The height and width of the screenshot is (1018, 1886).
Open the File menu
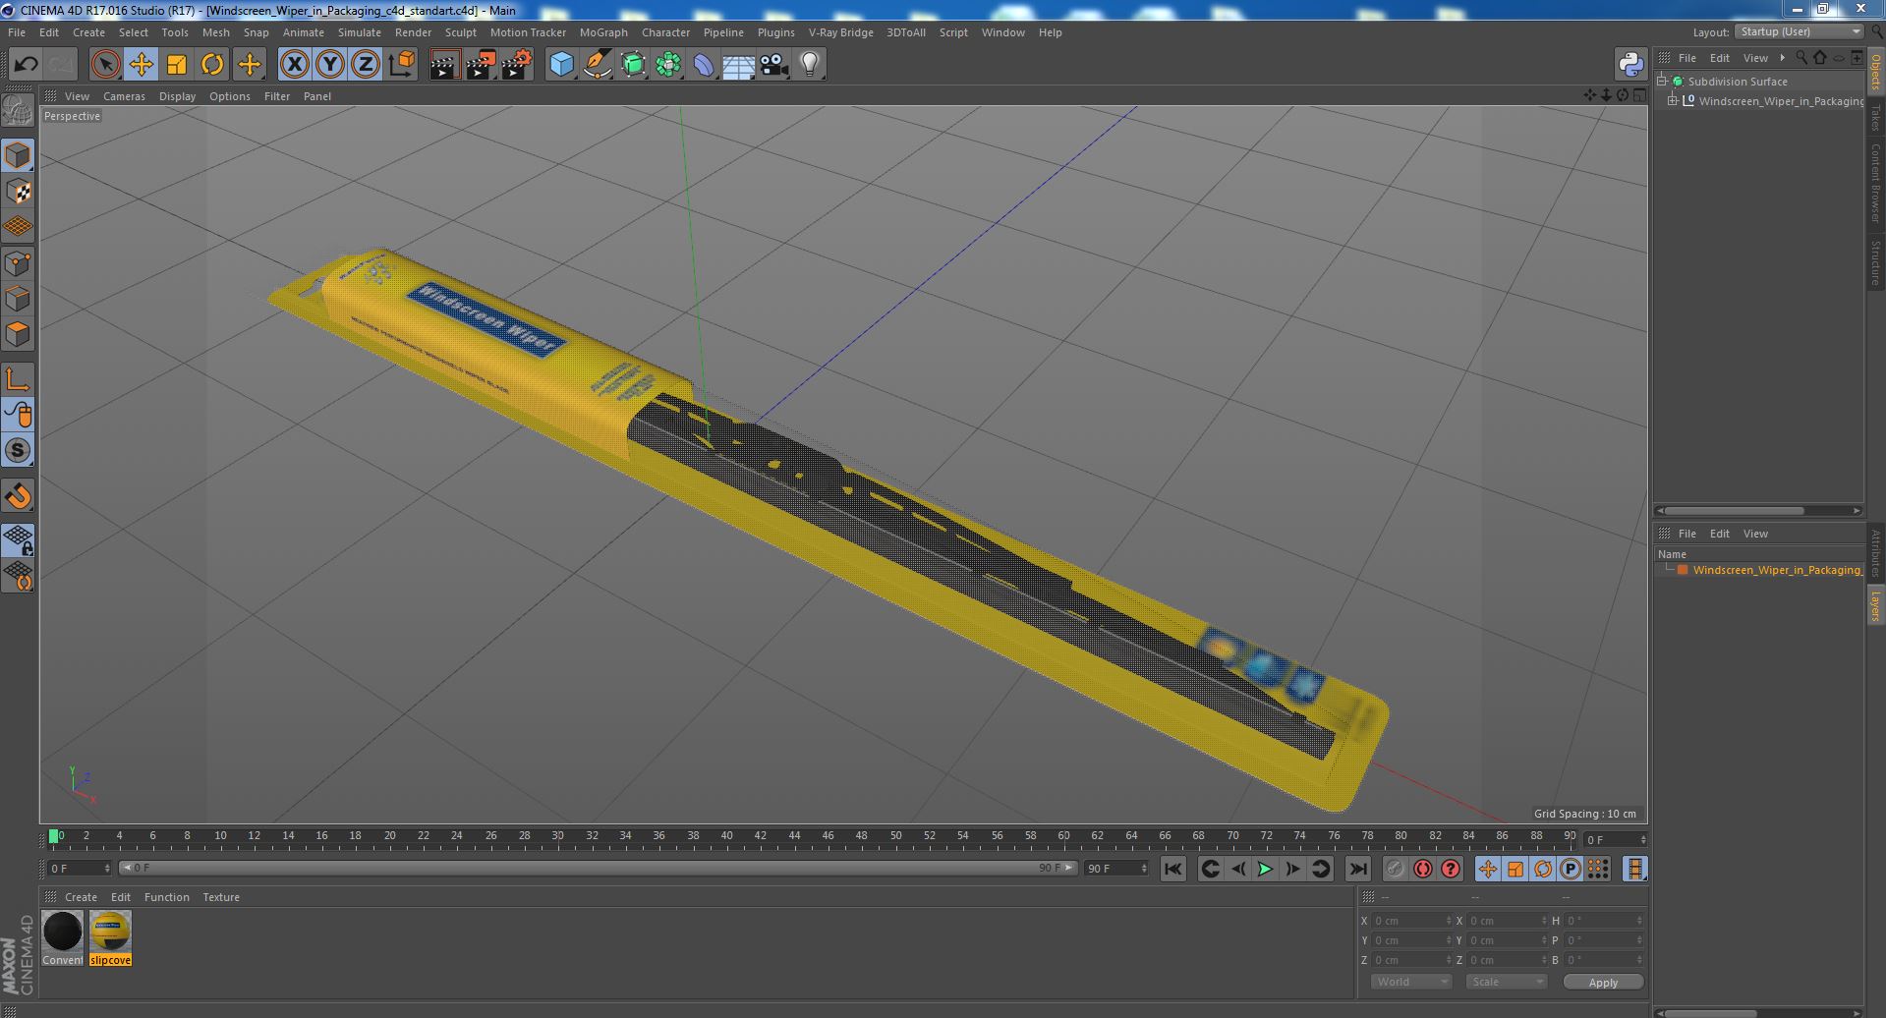(x=17, y=32)
